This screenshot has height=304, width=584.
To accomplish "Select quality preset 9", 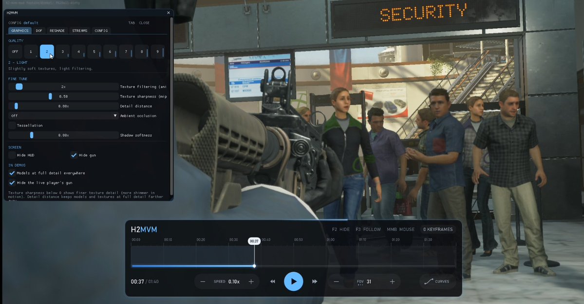I will coord(157,52).
